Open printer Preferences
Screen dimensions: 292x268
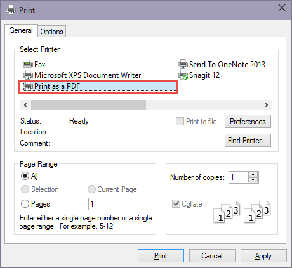point(248,122)
